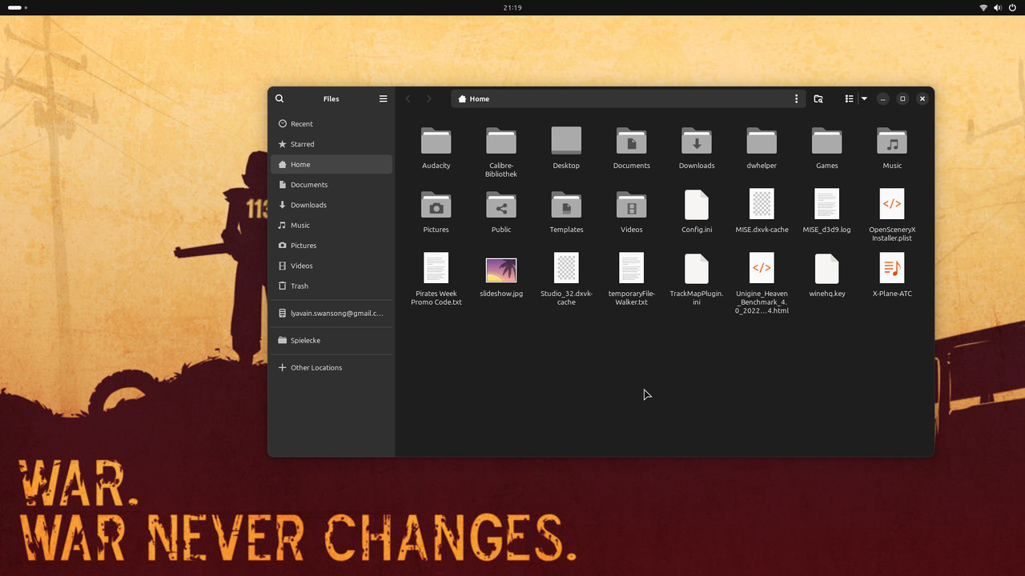Viewport: 1025px width, 576px height.
Task: Go forward with the right arrow
Action: click(428, 98)
